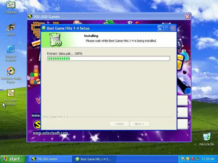Image resolution: width=218 pixels, height=163 pixels.
Task: Click the red shield tray icon
Action: click(193, 159)
